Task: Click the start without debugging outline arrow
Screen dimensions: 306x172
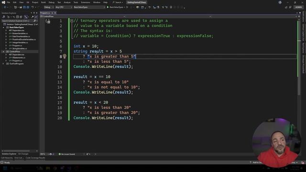Action: point(127,7)
